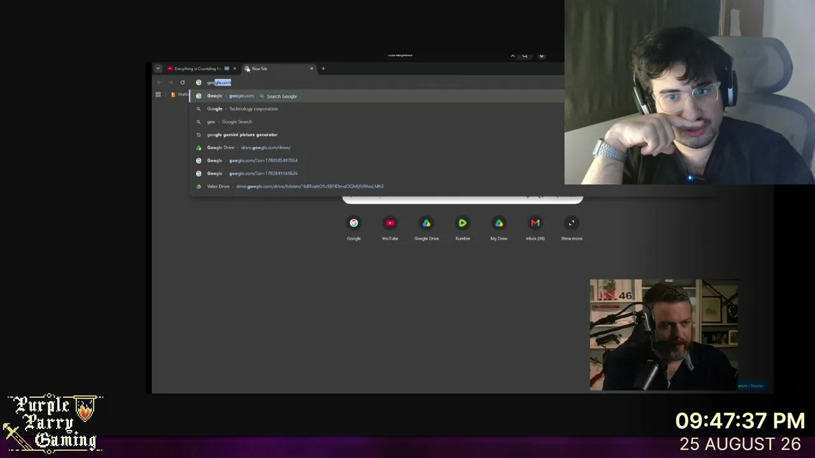This screenshot has height=458, width=815.
Task: Open the Google Drive shortcut tile
Action: 426,227
